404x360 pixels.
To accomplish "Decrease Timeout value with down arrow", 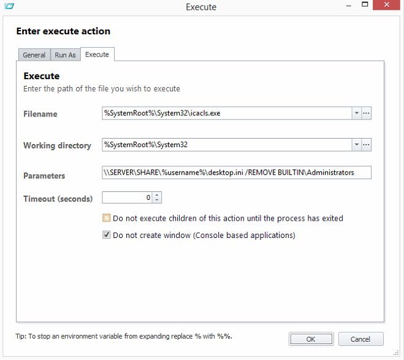I will coord(157,200).
